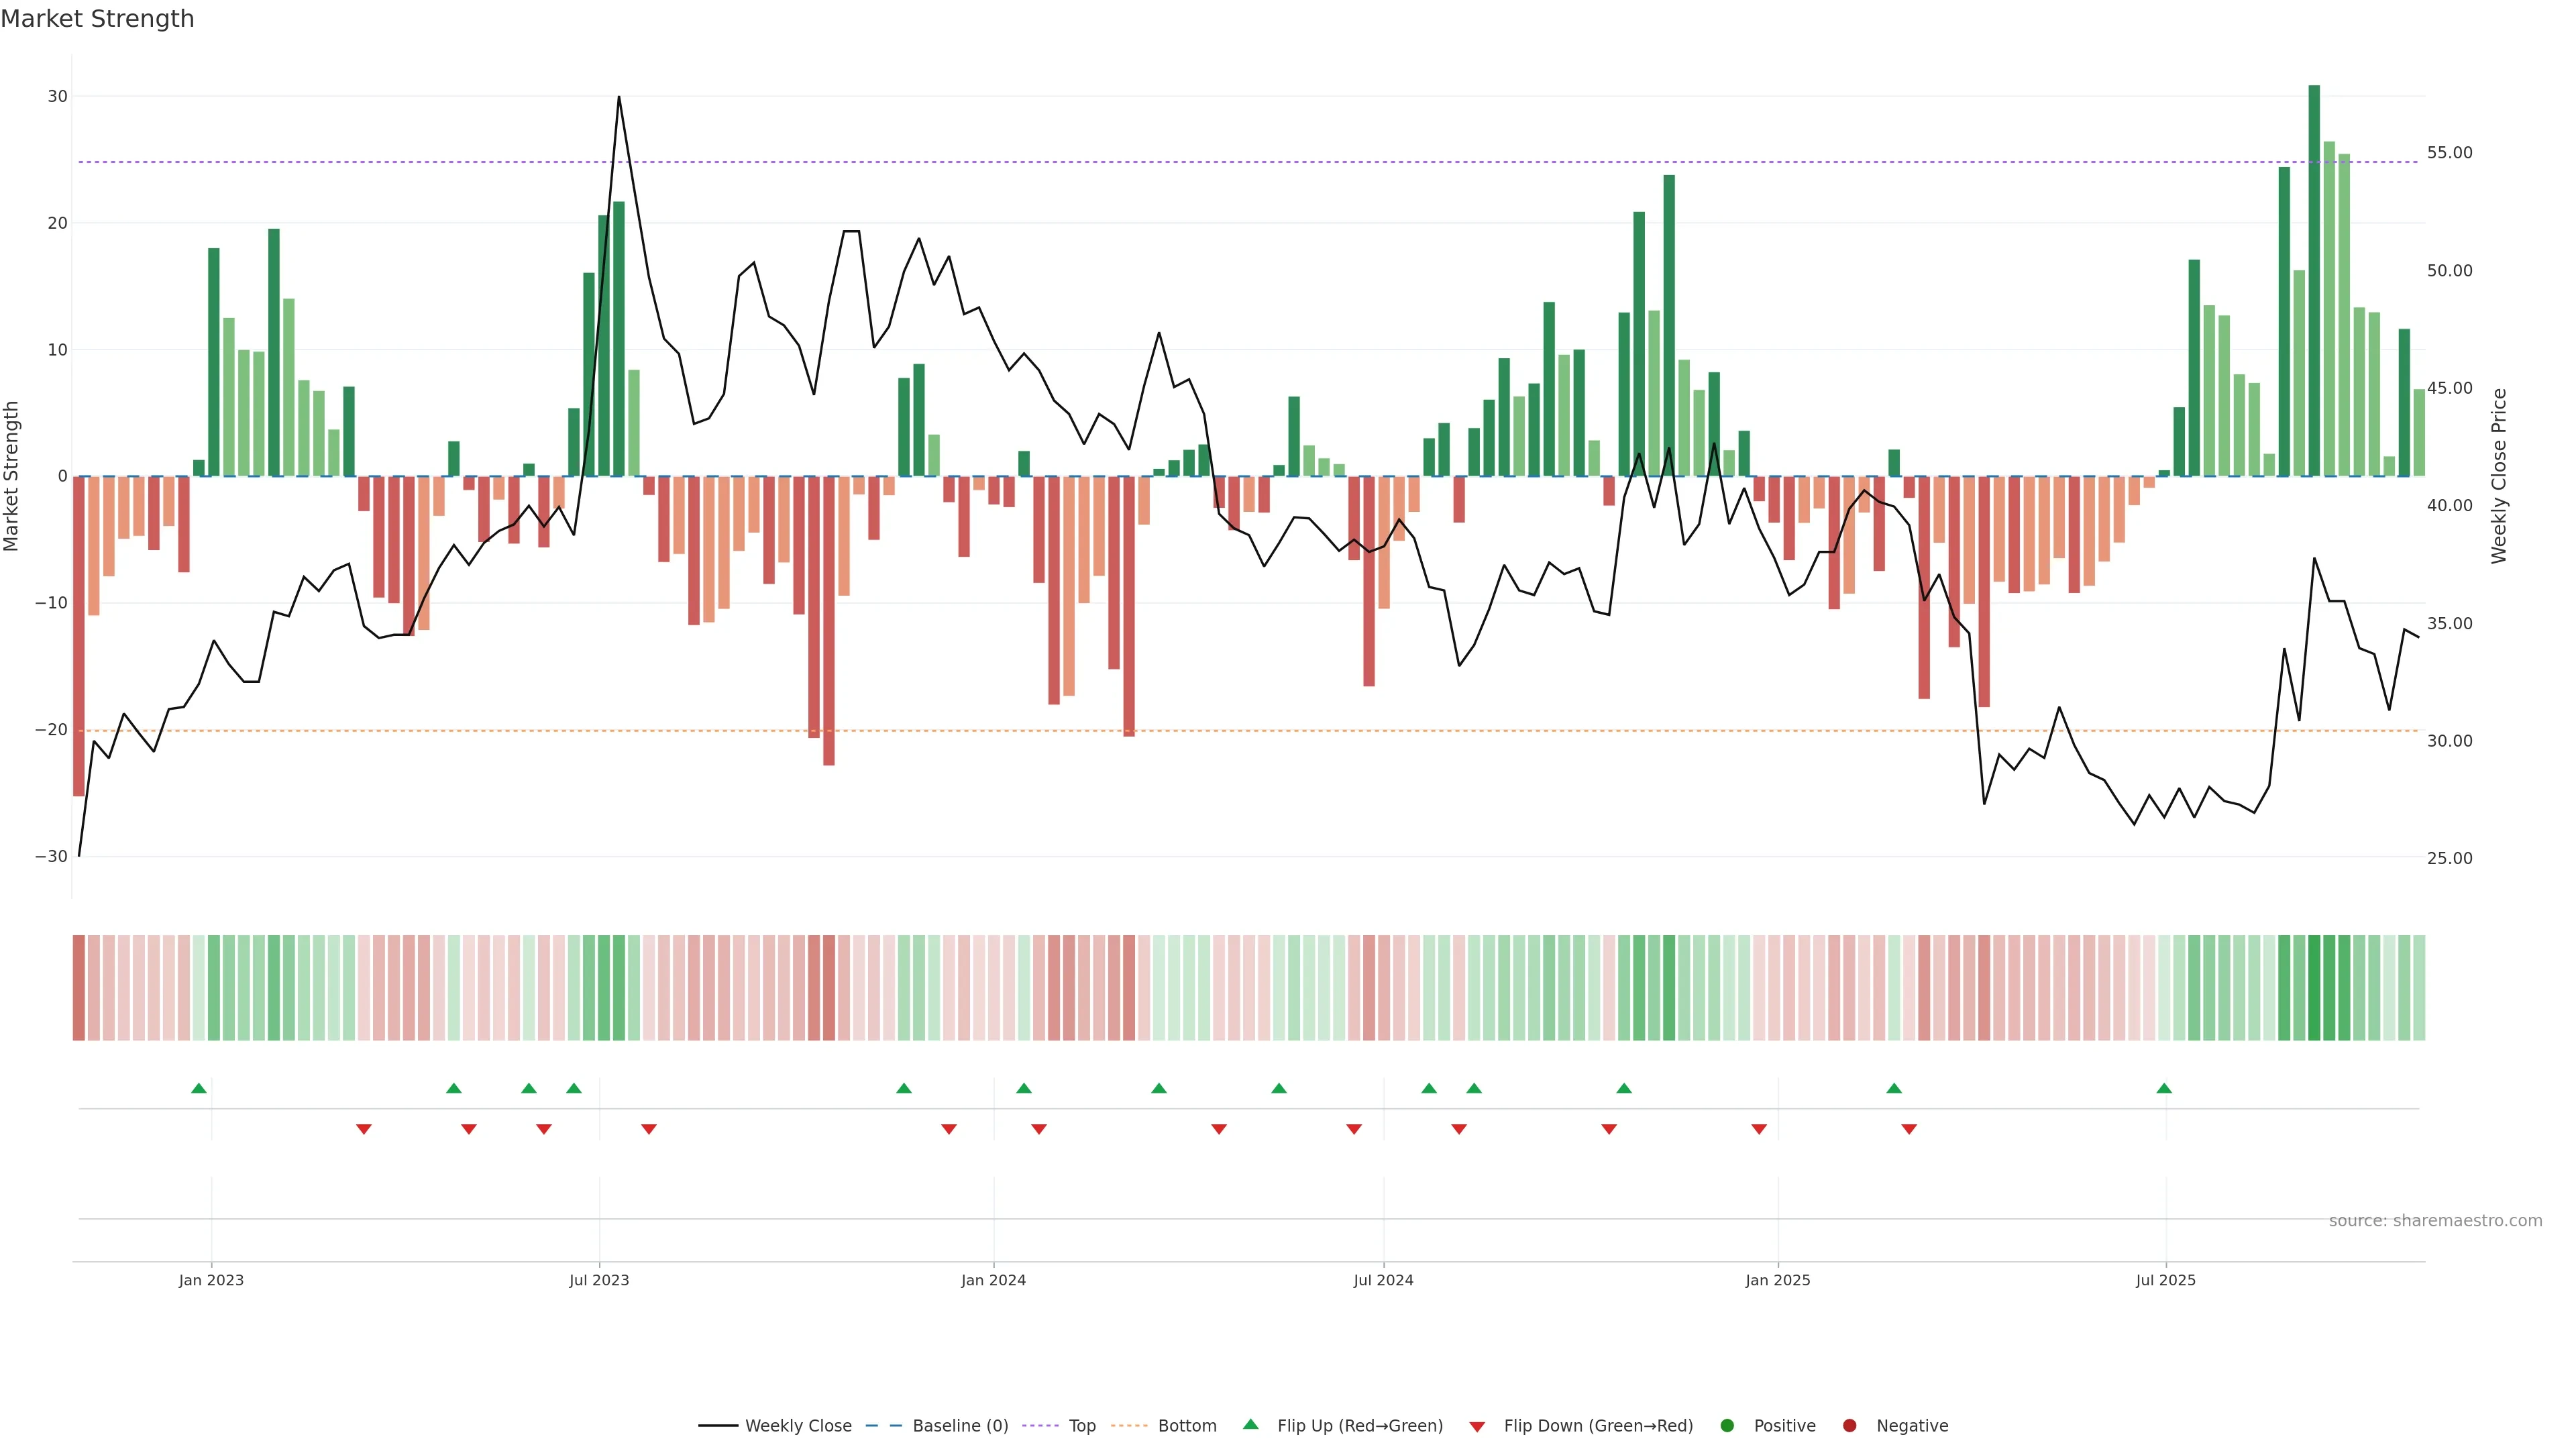Click the last green flip-up marker near Jul 2025
The width and height of the screenshot is (2576, 1449).
(x=2164, y=1088)
